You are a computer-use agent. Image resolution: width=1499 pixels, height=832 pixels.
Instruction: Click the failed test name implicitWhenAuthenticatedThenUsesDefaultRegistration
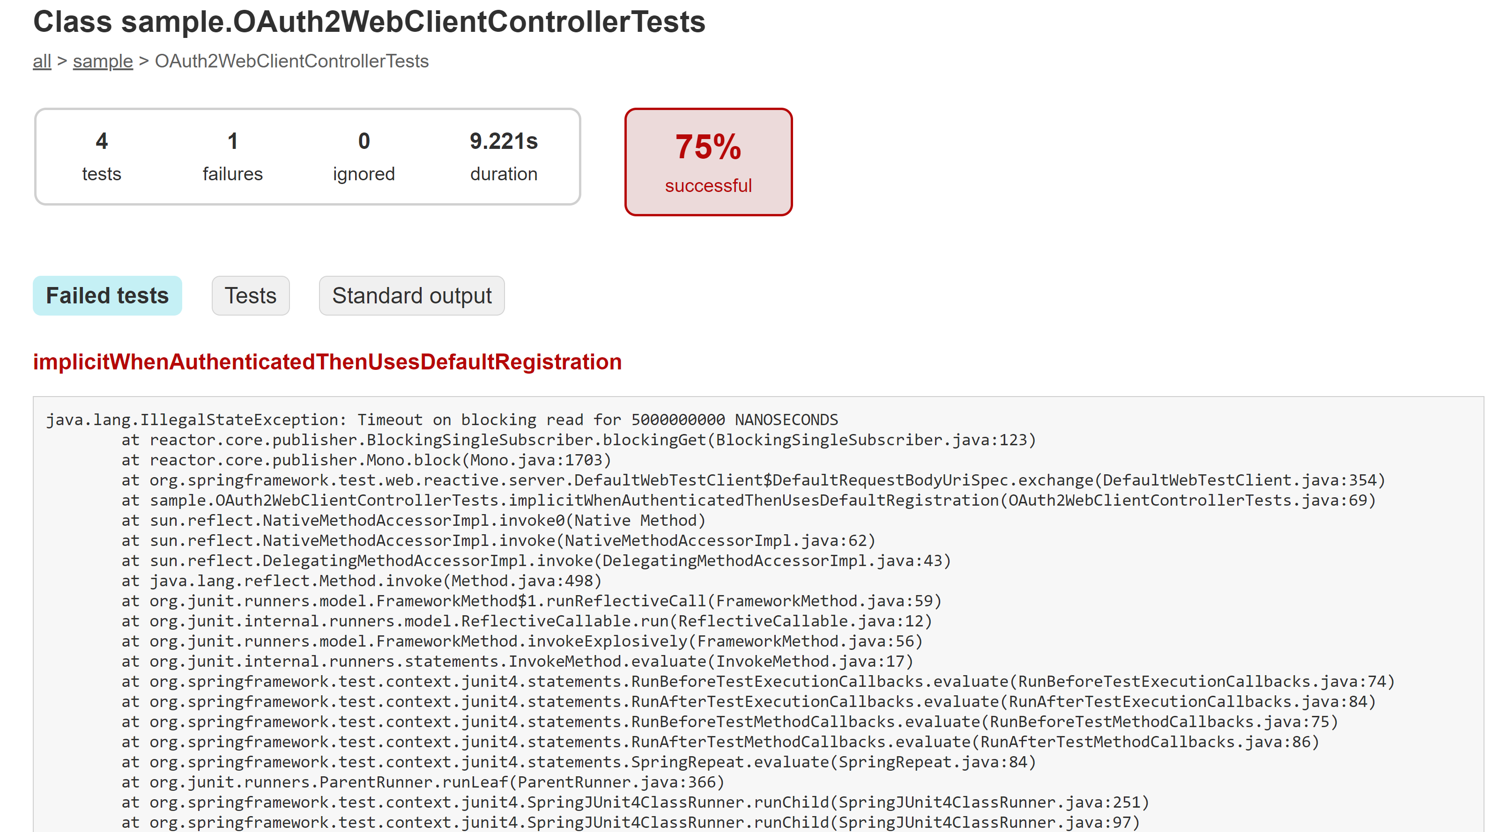click(327, 362)
